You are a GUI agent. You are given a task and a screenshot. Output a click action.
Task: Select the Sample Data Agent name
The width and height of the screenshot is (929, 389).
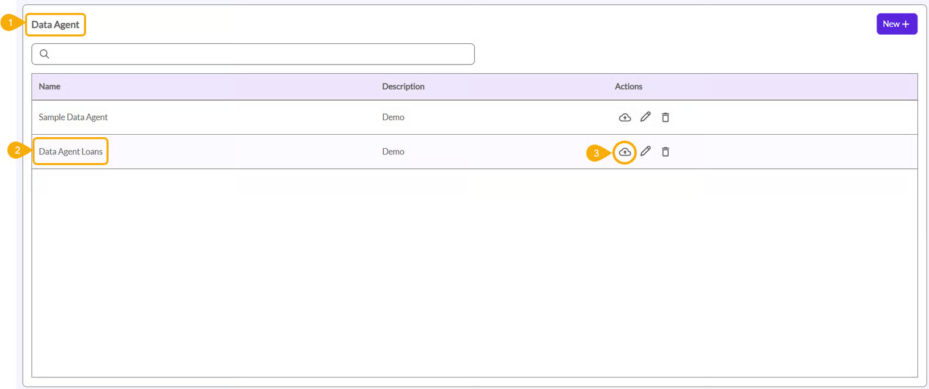pyautogui.click(x=73, y=117)
